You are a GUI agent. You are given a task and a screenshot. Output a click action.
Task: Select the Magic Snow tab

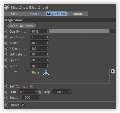pos(56,14)
